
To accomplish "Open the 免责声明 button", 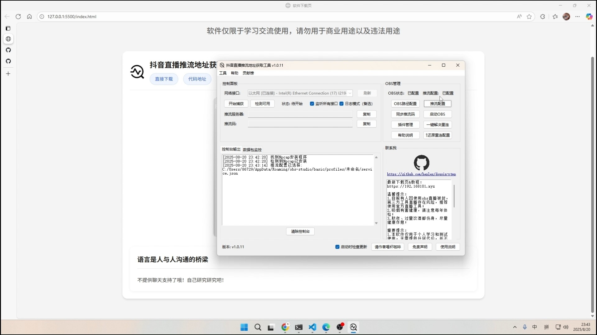I will pyautogui.click(x=420, y=247).
